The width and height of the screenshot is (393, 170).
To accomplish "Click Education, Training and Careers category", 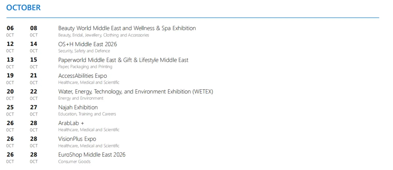I will pos(87,114).
